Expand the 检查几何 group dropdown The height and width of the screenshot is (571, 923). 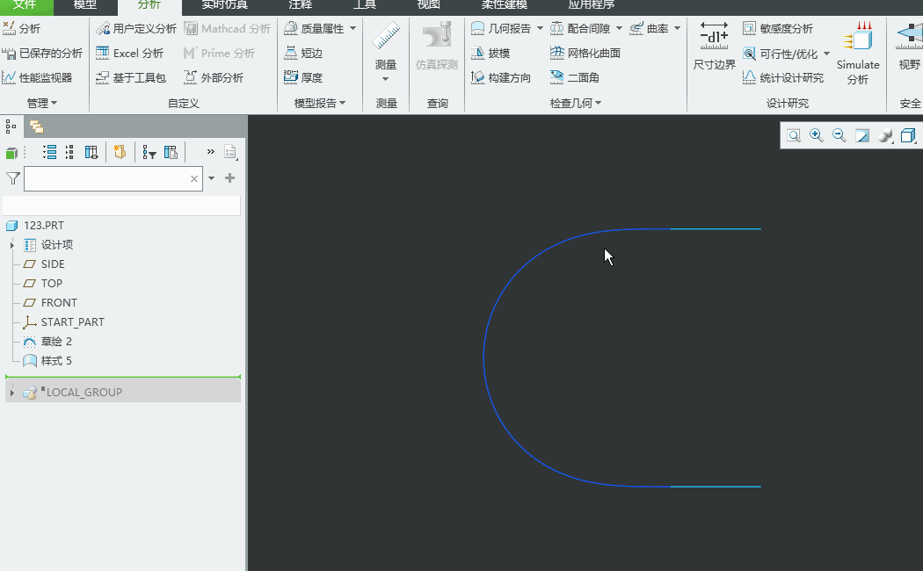coord(576,103)
